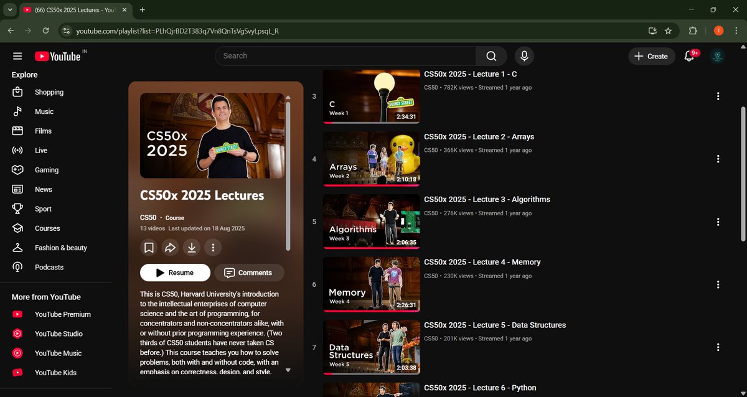Viewport: 747px width, 397px height.
Task: Click the CS50x 2025 playlist cover image
Action: coord(212,136)
